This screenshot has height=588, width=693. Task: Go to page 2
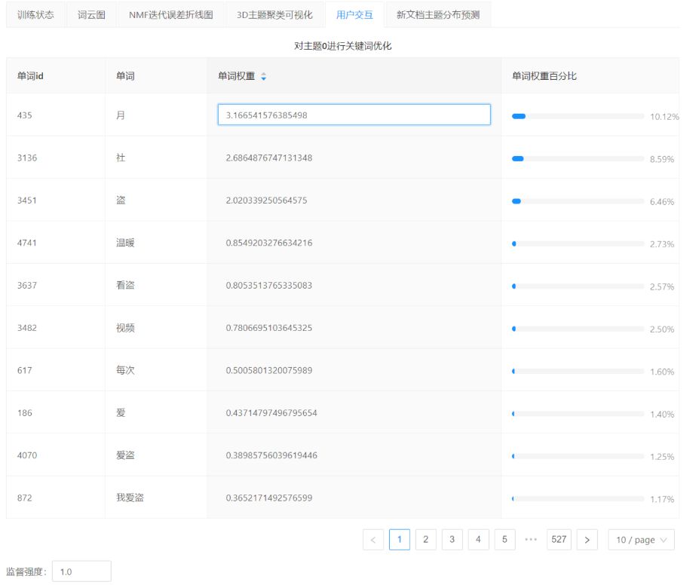425,540
